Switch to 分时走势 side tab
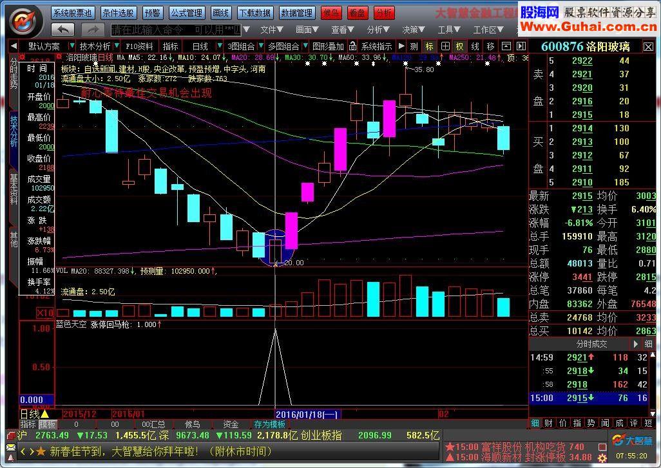661x468 pixels. pyautogui.click(x=14, y=74)
